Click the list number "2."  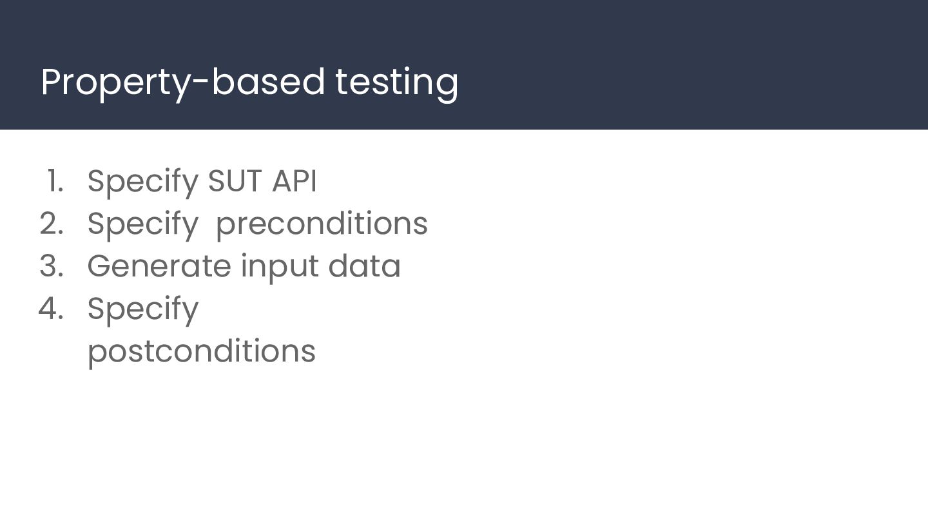52,224
